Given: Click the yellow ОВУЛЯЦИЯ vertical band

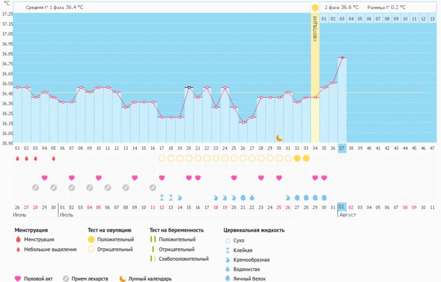Looking at the screenshot, I should [315, 74].
